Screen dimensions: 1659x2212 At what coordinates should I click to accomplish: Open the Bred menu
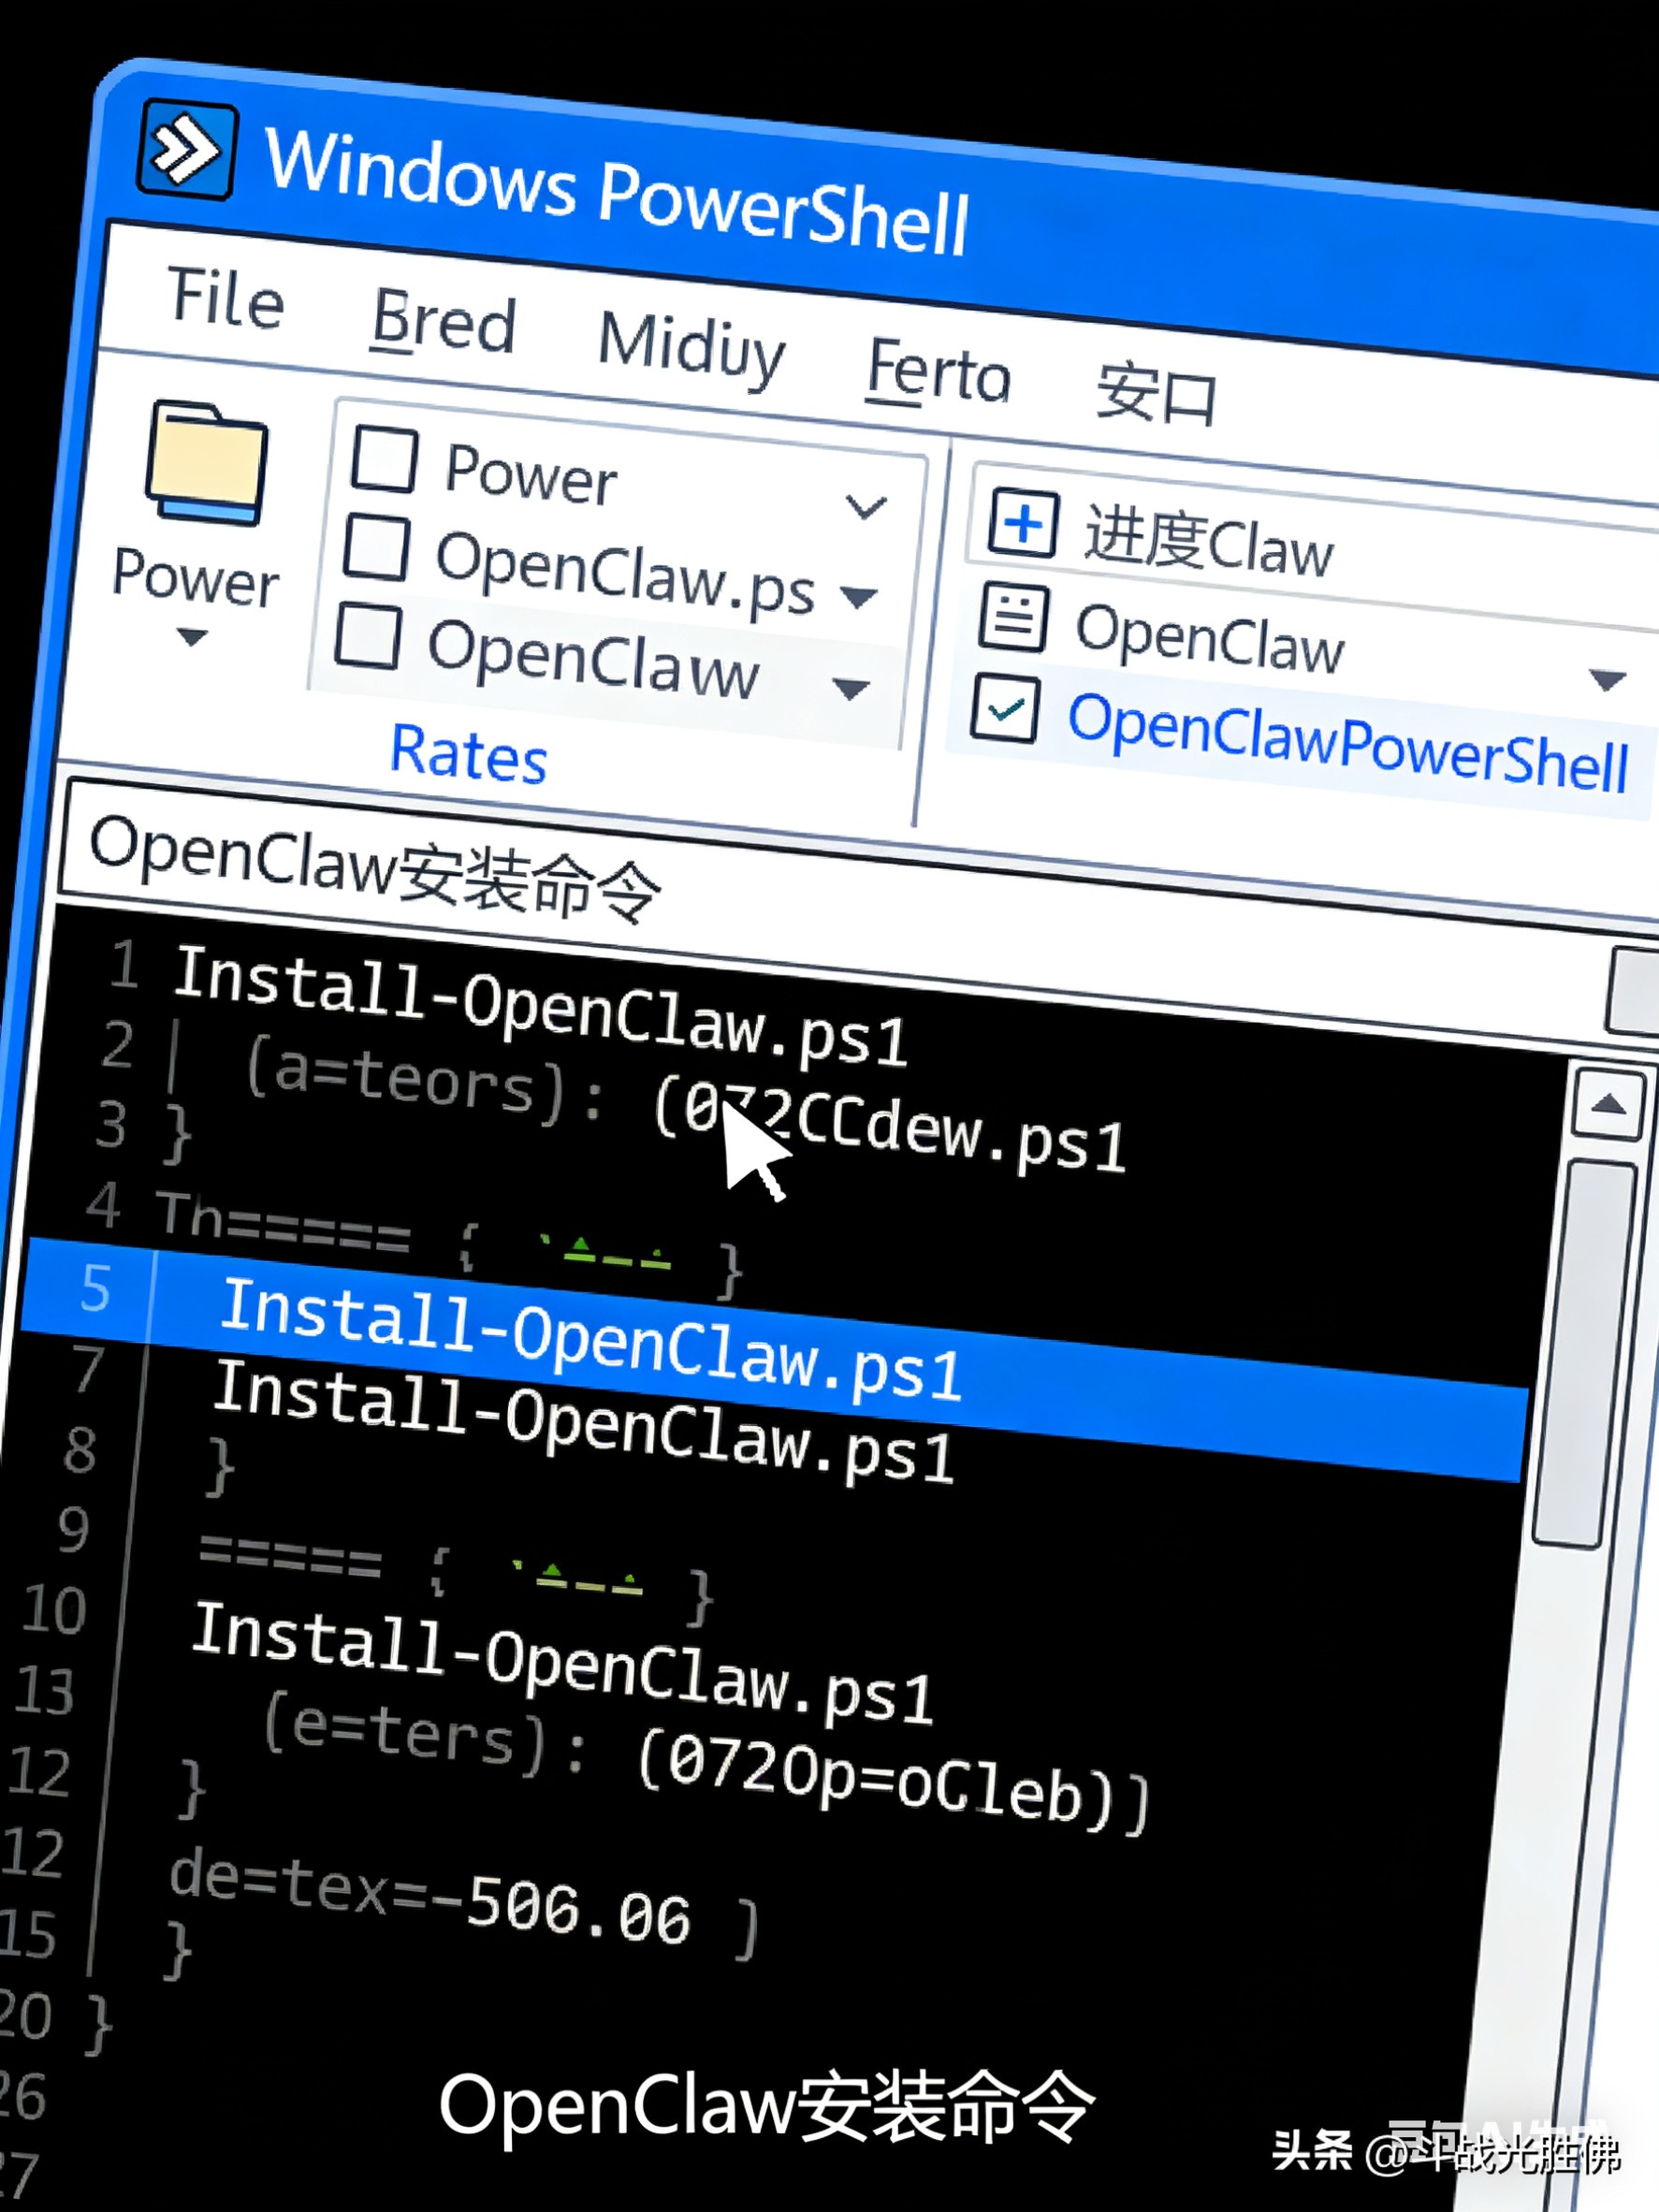[443, 322]
